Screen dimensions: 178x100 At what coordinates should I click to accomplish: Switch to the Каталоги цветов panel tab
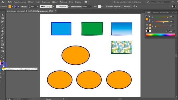click(164, 12)
